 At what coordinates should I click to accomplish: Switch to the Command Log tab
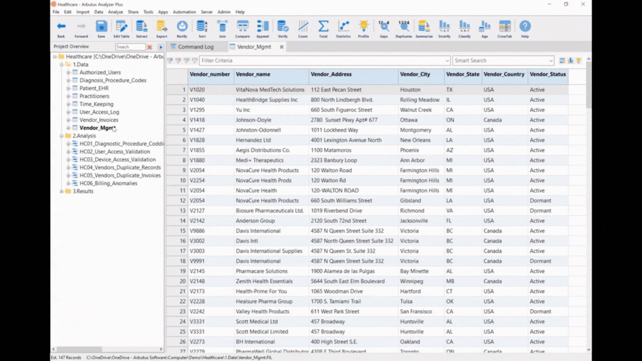192,47
